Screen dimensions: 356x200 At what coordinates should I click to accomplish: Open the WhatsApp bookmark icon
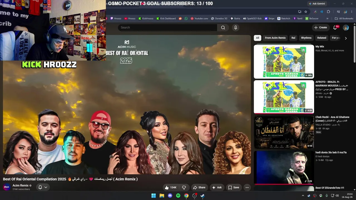click(x=186, y=19)
